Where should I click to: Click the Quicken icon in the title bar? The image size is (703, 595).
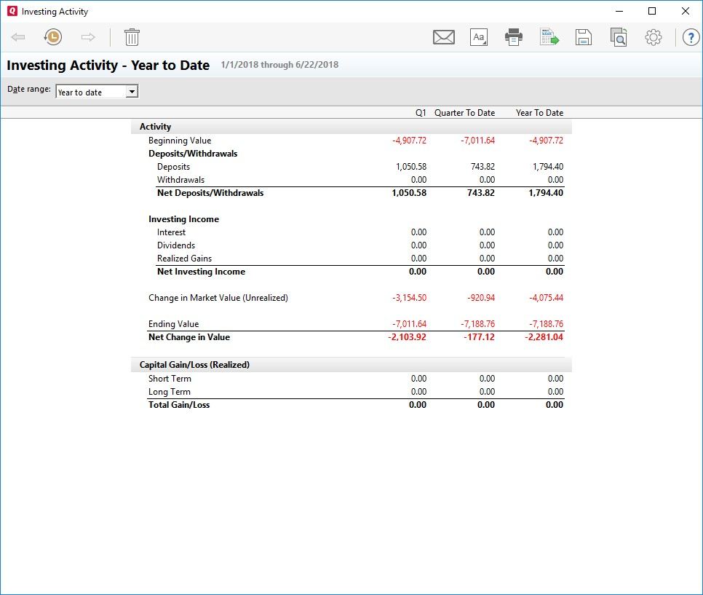coord(12,11)
